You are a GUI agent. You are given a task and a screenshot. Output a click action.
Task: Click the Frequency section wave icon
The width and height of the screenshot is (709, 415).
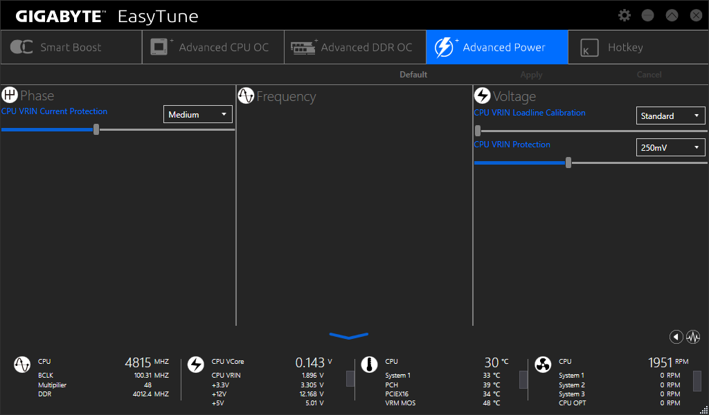pos(246,95)
